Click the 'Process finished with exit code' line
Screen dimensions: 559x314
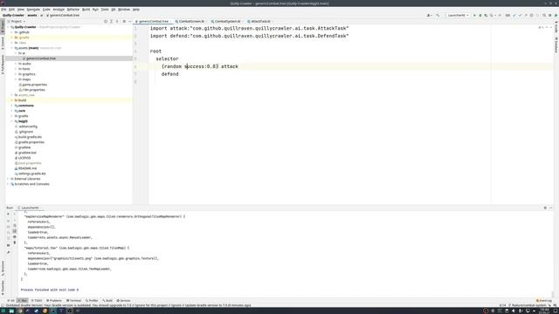tap(50, 290)
